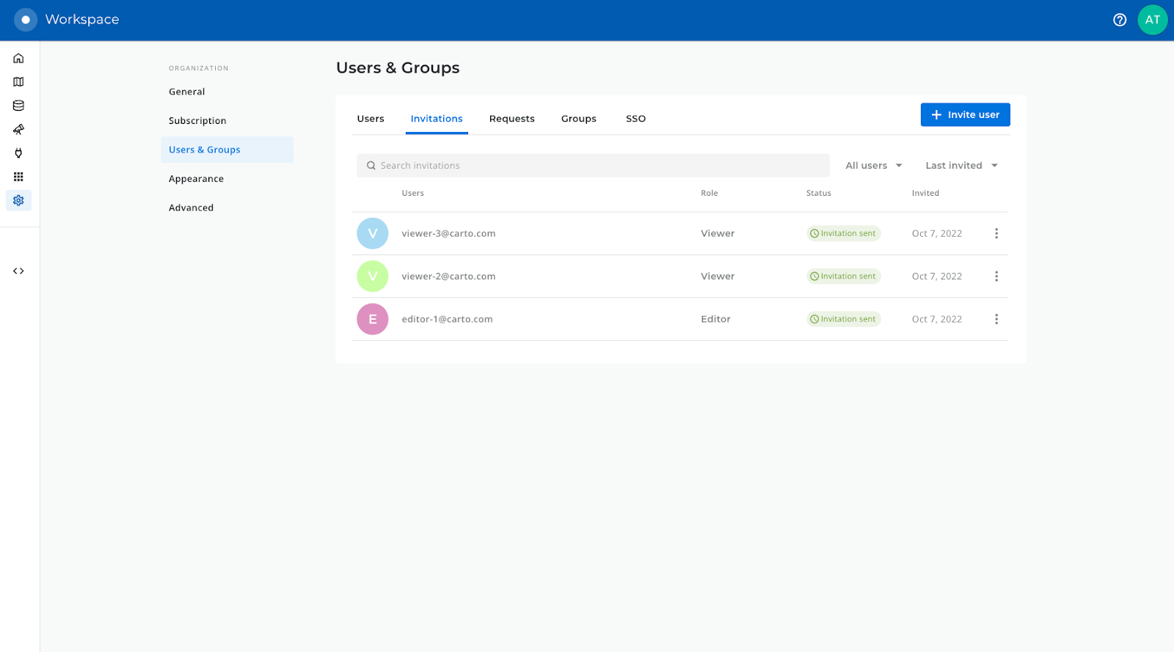Open options menu for editor-1@carto.com
Screen dimensions: 1174x652
tap(996, 319)
